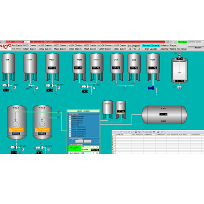Screen dimensions: 204x204
Task: Click the blue pump under the T-108 tank
Action: tap(151, 88)
